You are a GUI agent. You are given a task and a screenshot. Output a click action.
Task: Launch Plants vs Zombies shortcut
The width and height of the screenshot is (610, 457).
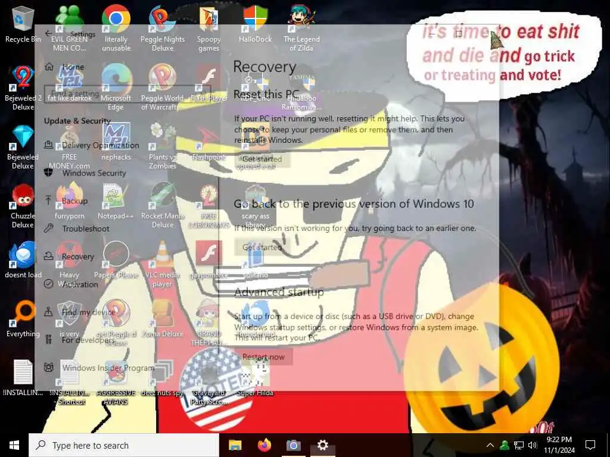click(163, 147)
